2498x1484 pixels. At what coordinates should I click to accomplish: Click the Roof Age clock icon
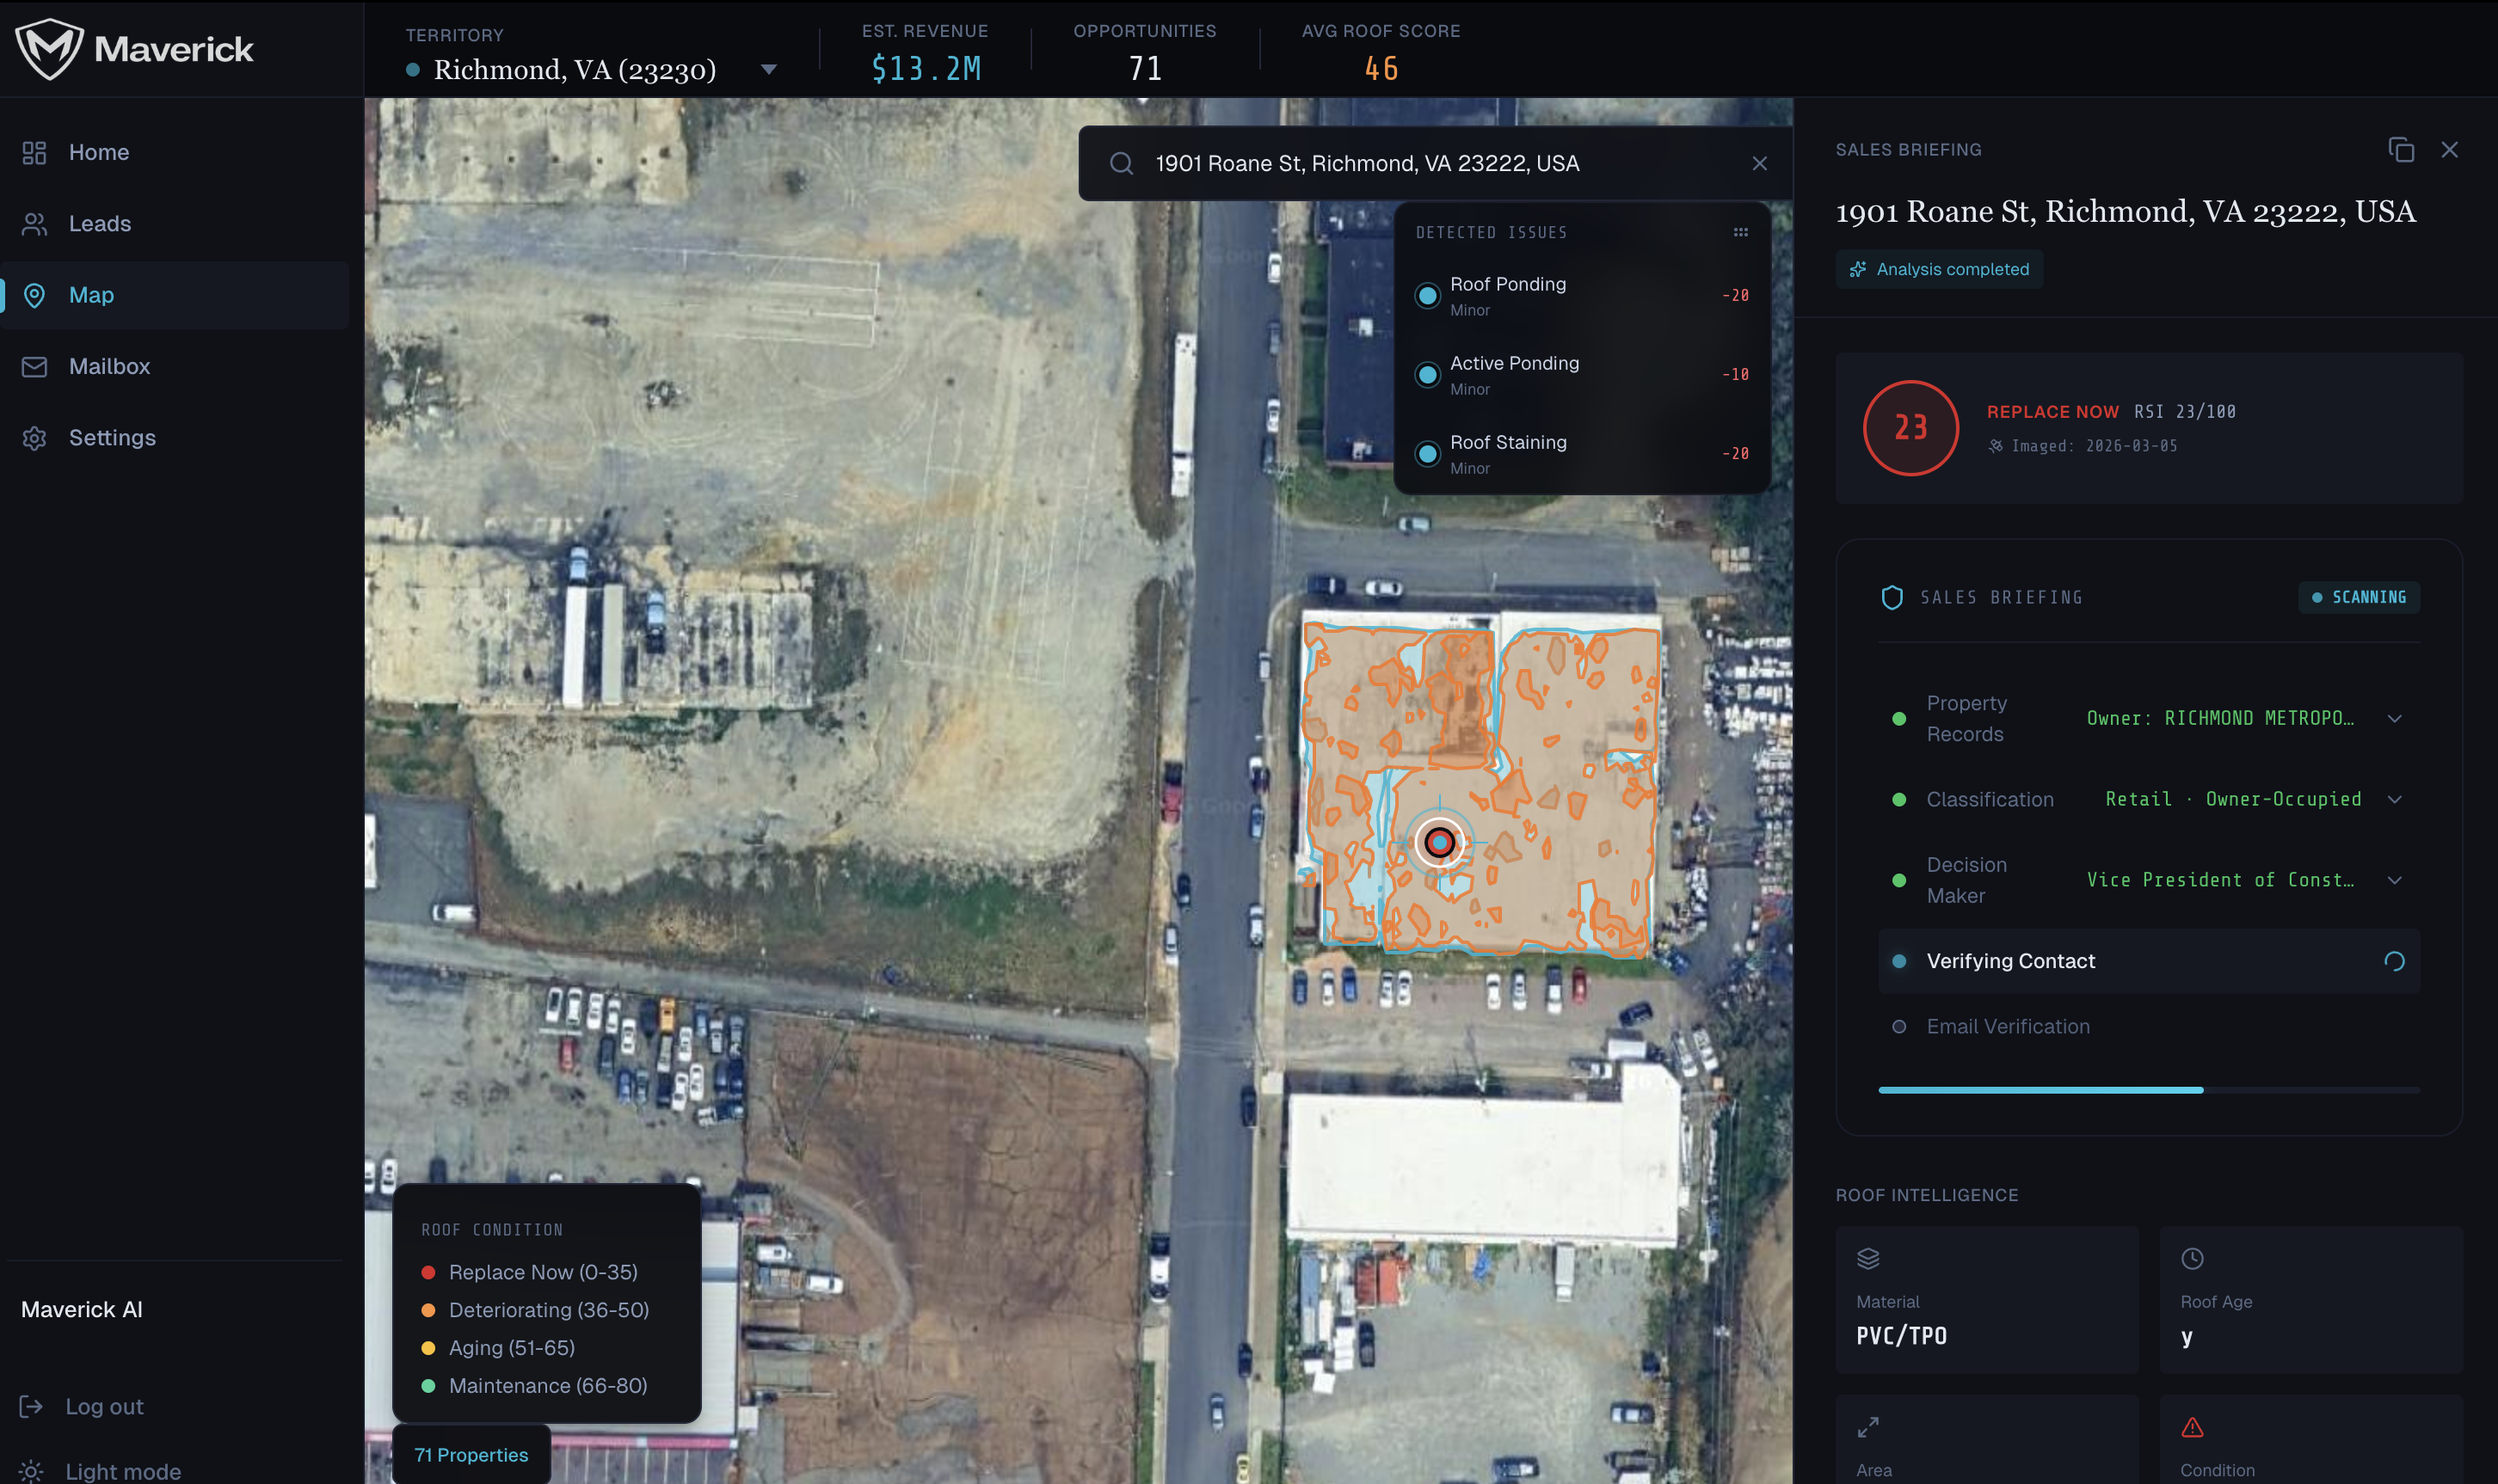[x=2191, y=1258]
